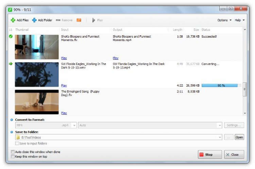Toggle Auto close this window when done
Screen dimensions: 255x169
13,152
